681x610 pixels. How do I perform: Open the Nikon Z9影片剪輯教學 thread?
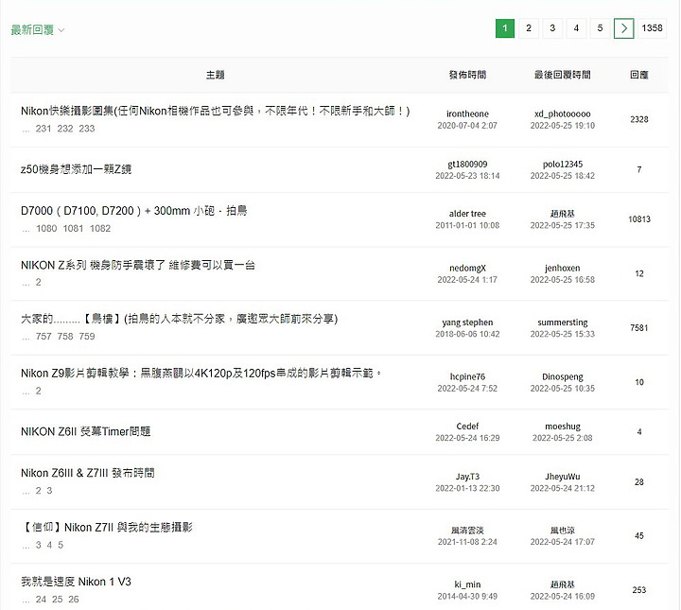(x=201, y=373)
